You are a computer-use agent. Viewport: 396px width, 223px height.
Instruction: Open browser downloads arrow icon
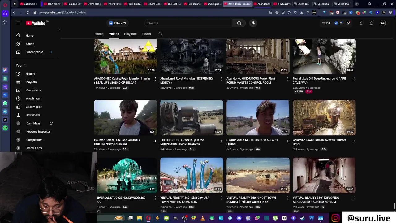click(302, 12)
